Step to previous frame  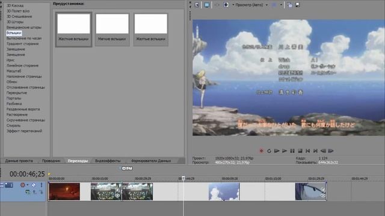coord(323,151)
